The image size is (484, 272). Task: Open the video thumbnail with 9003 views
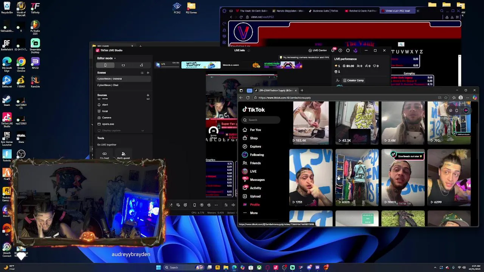pos(403,178)
